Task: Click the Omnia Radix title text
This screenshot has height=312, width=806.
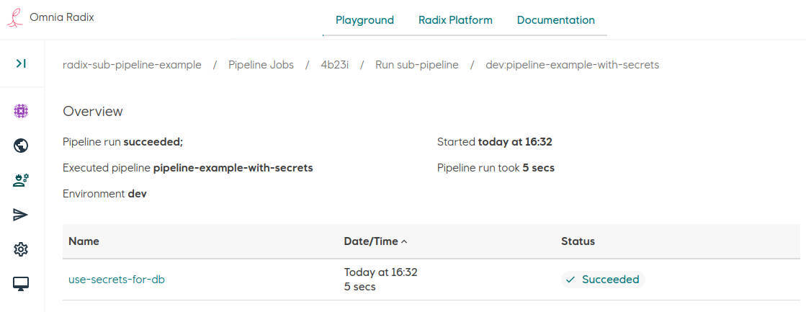Action: [62, 17]
